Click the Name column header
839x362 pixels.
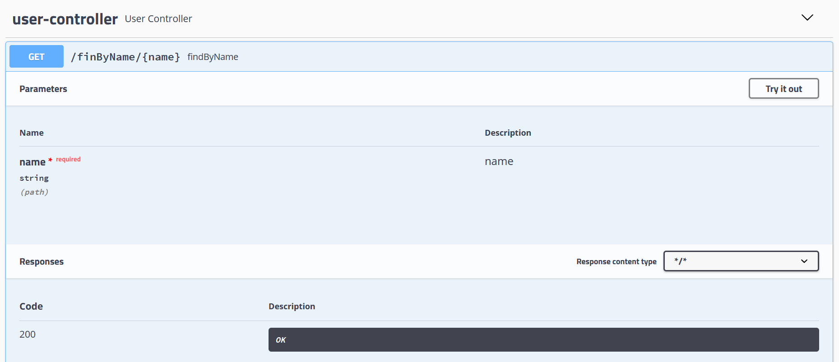[32, 133]
